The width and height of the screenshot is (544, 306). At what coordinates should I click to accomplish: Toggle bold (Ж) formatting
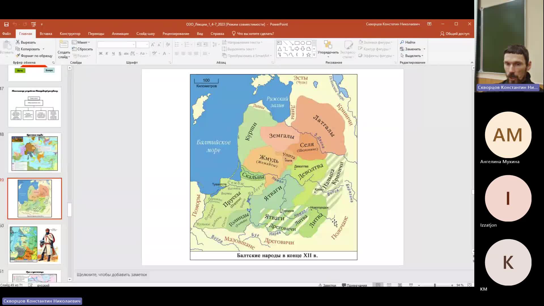click(100, 53)
